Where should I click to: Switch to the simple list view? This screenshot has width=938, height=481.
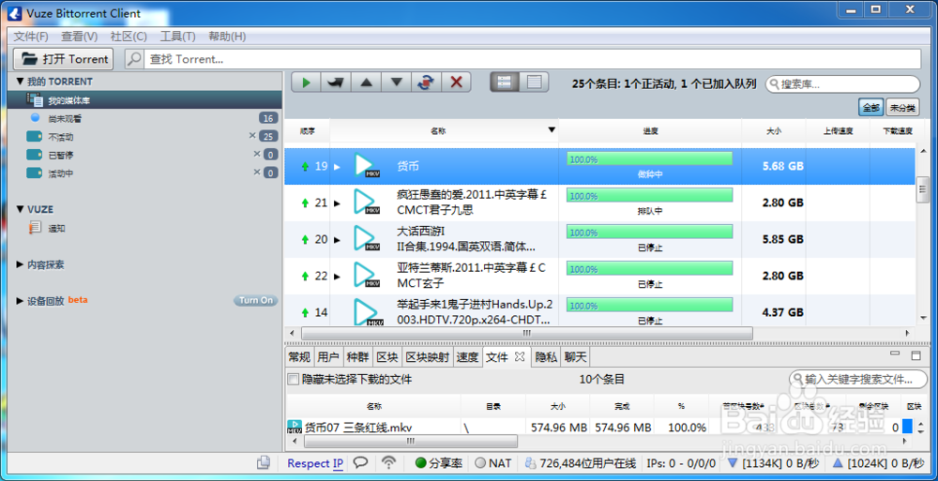pos(535,83)
